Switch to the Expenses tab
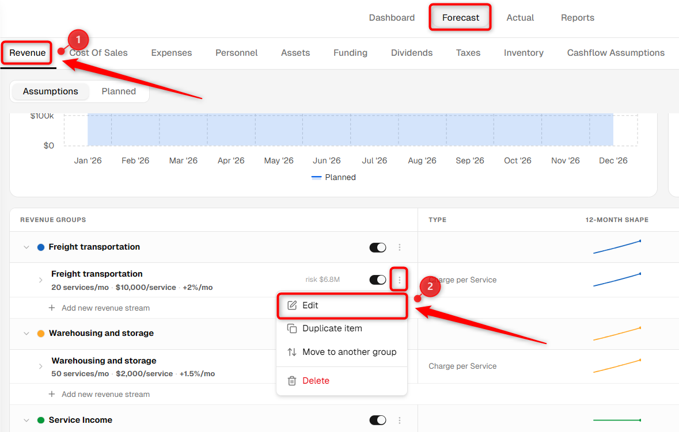679x432 pixels. 172,53
